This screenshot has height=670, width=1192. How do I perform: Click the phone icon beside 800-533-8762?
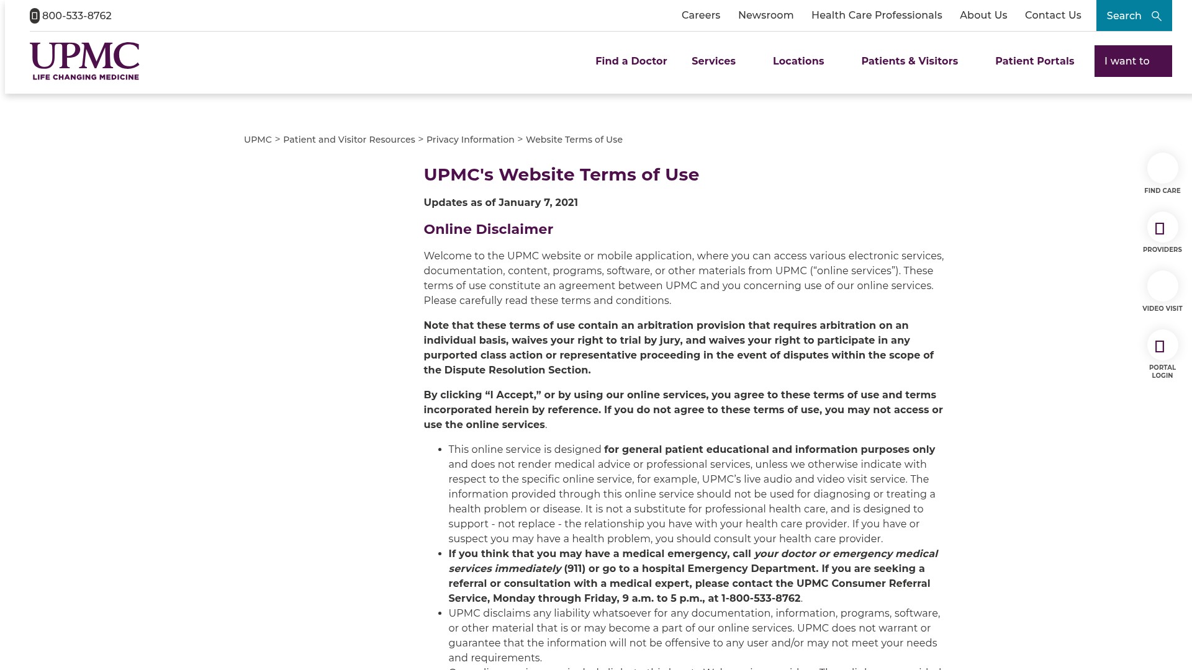pyautogui.click(x=35, y=16)
